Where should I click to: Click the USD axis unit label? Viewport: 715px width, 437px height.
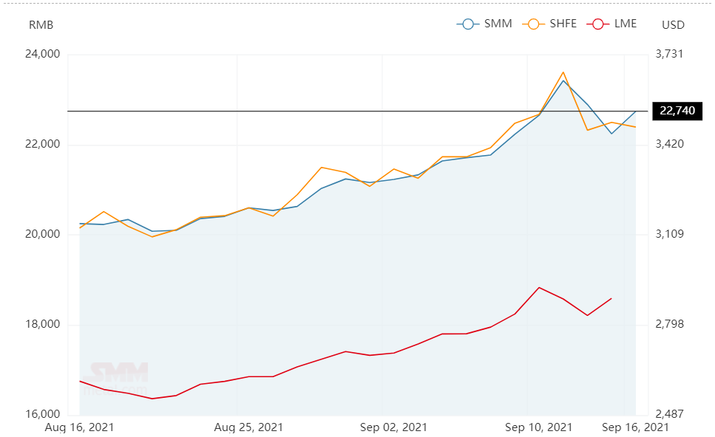pyautogui.click(x=673, y=25)
